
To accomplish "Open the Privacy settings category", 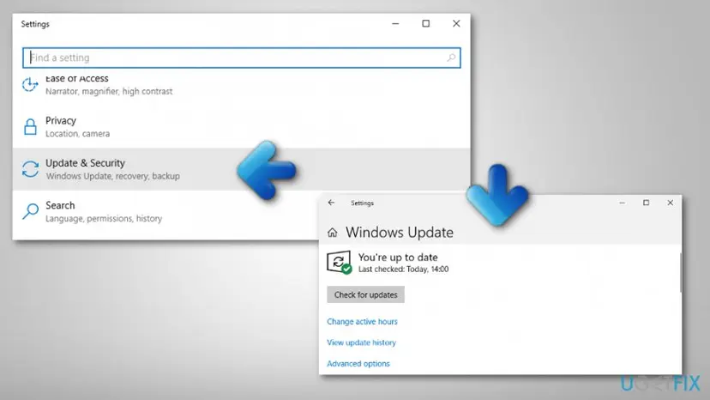I will click(241, 126).
